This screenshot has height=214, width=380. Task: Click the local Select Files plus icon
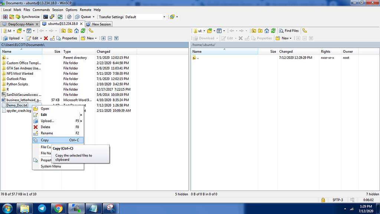[x=103, y=38]
